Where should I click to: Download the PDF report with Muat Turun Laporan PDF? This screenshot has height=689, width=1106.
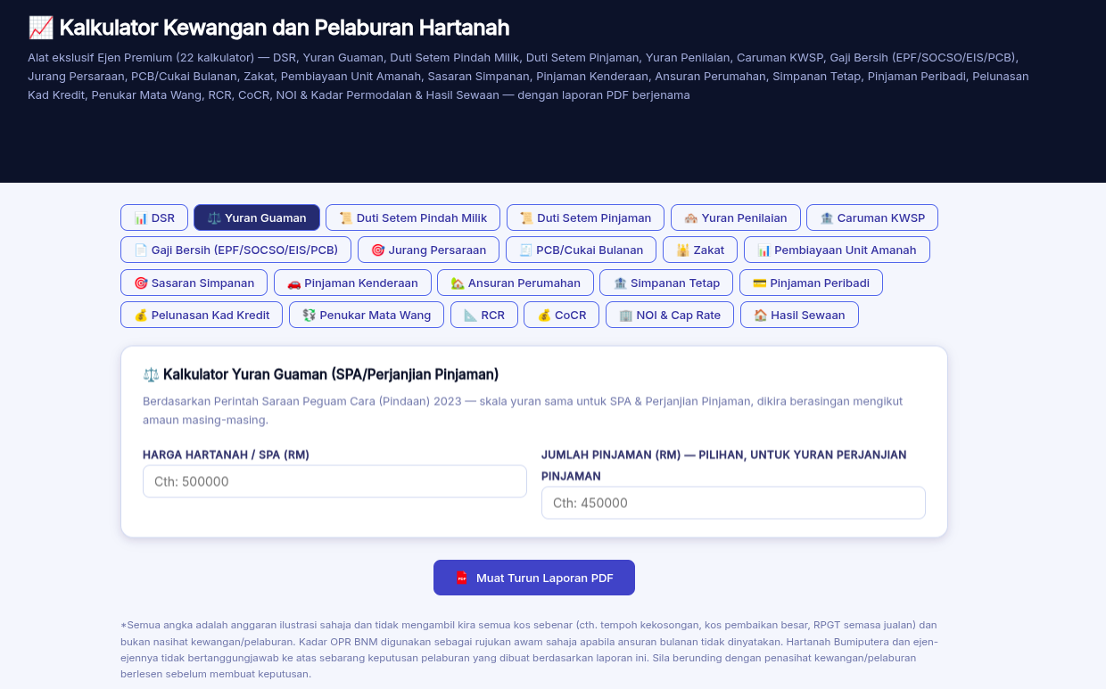click(534, 578)
